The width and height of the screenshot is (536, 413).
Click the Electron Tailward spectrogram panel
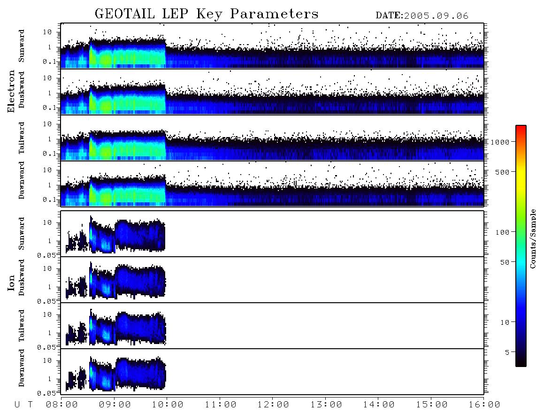coord(272,138)
